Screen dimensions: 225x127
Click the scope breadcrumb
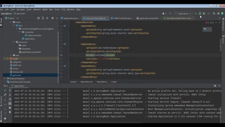pos(114,82)
